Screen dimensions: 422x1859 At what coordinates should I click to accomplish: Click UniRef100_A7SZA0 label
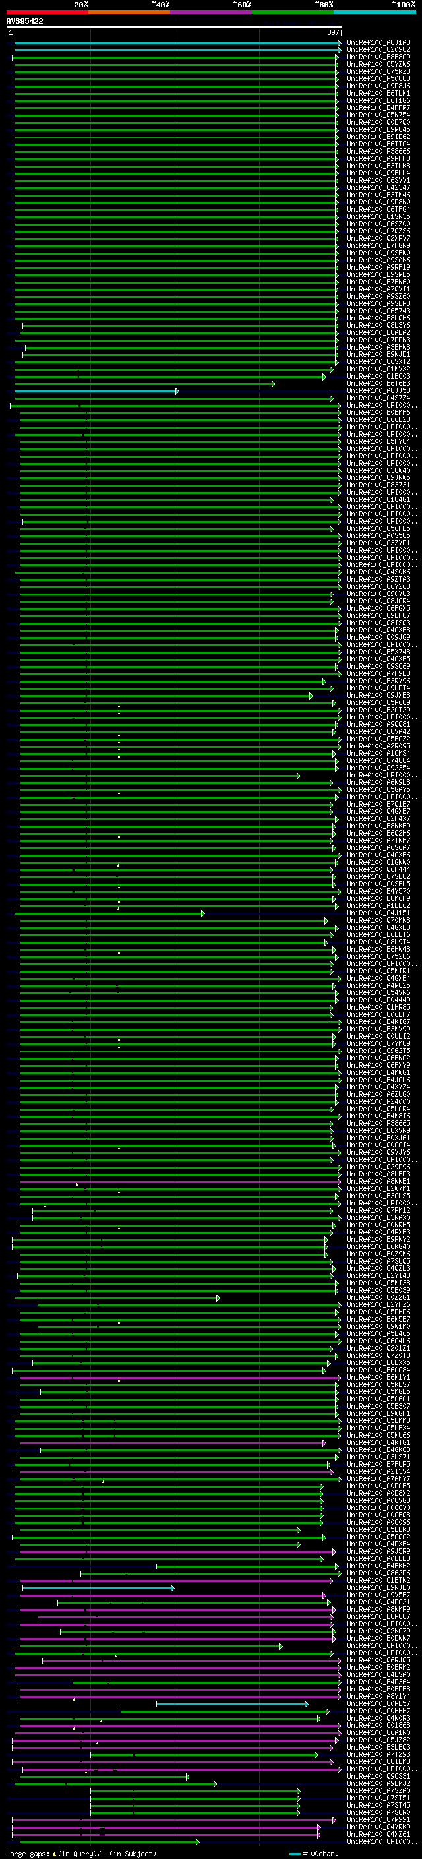pos(378,1790)
